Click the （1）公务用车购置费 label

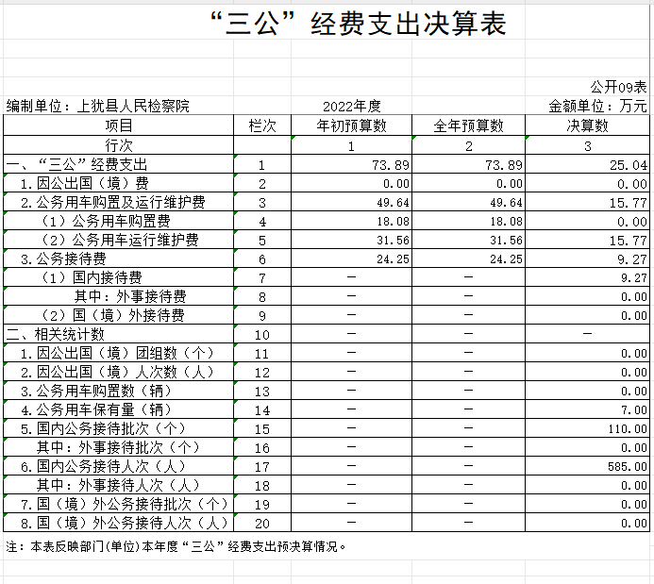click(105, 221)
